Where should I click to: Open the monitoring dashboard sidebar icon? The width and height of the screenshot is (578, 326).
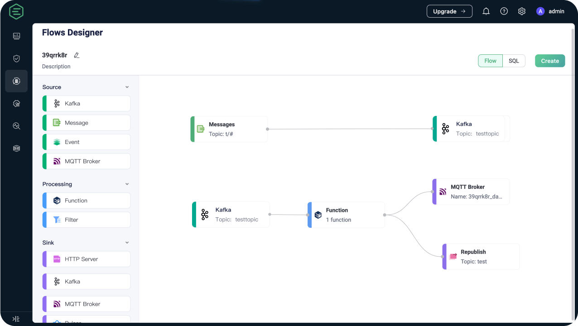click(16, 36)
